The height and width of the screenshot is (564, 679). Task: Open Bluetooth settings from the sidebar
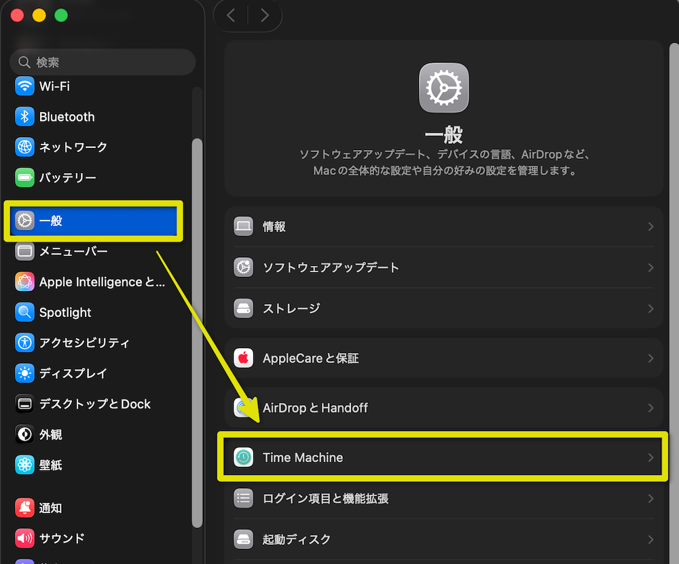coord(25,117)
